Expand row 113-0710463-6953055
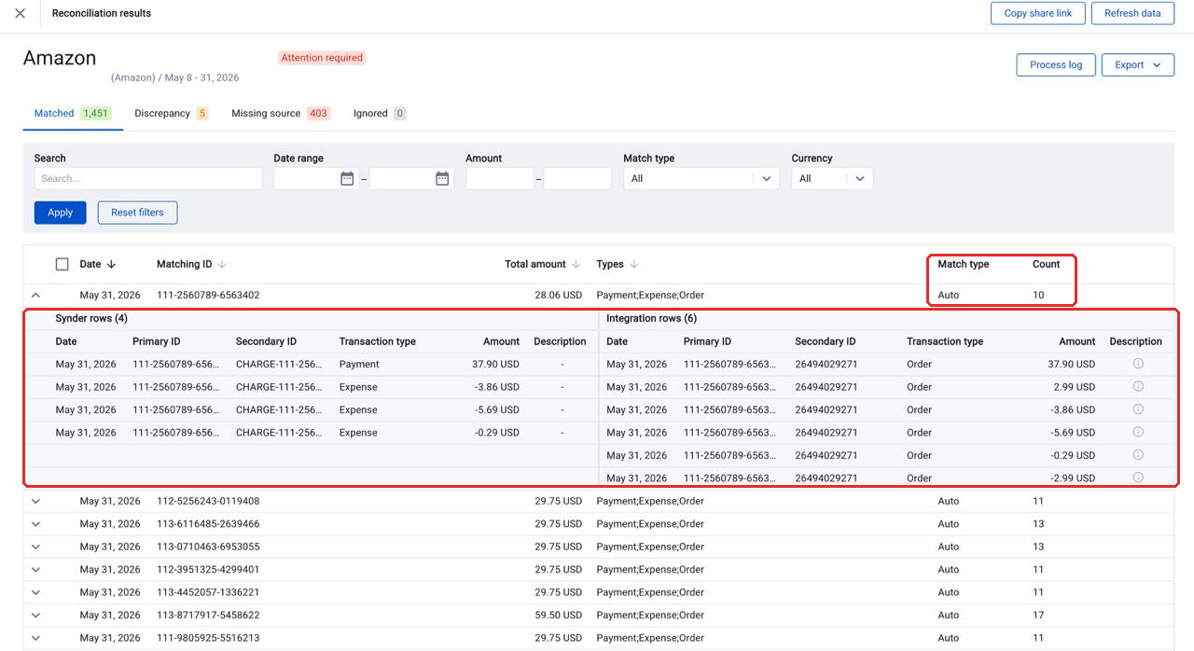 [35, 547]
